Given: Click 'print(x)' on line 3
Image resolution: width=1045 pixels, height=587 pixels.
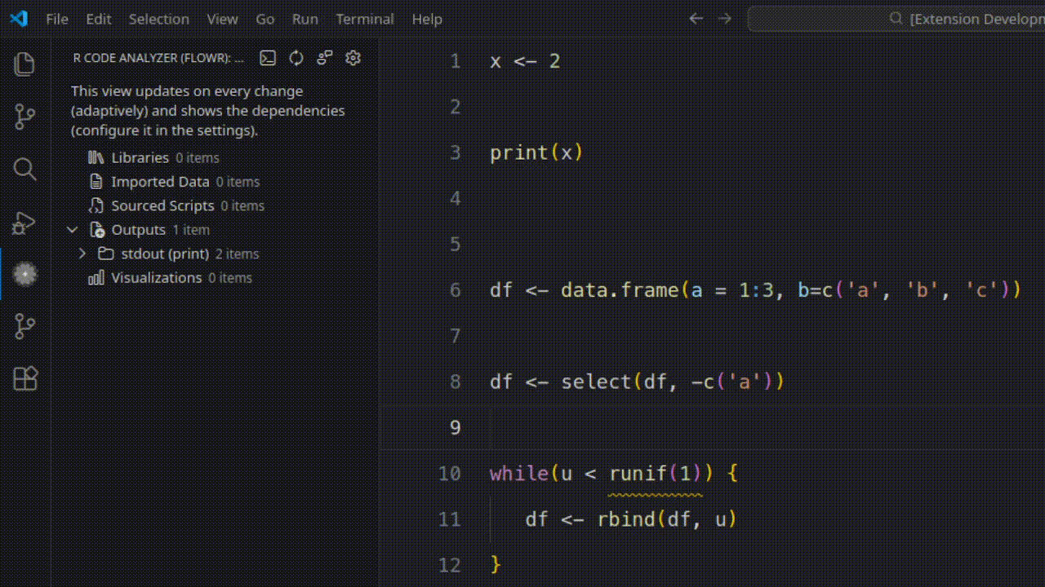Looking at the screenshot, I should click(x=536, y=152).
